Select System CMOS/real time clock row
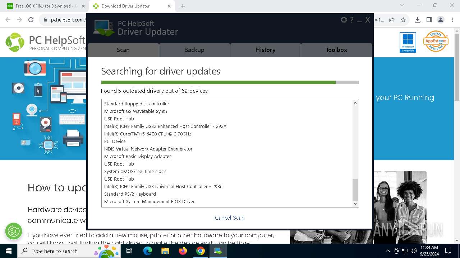 tap(227, 171)
